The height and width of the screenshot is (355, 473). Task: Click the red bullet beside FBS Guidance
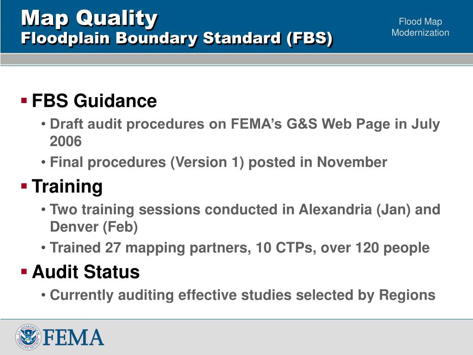(x=24, y=100)
